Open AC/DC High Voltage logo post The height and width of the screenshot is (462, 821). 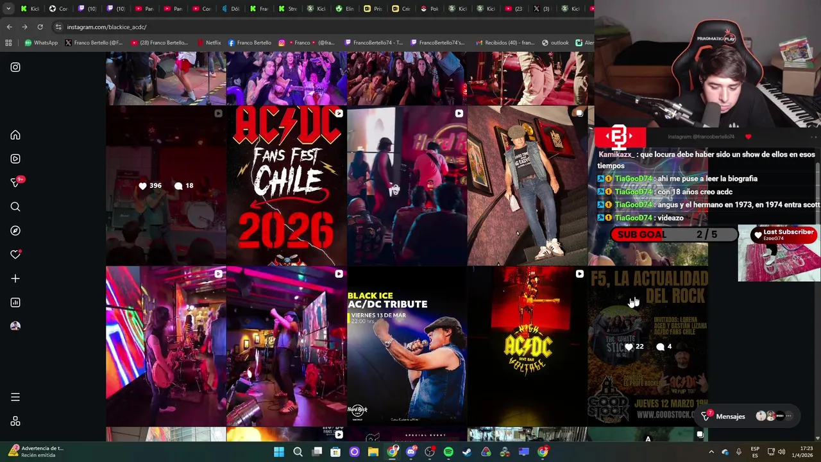[x=527, y=346]
